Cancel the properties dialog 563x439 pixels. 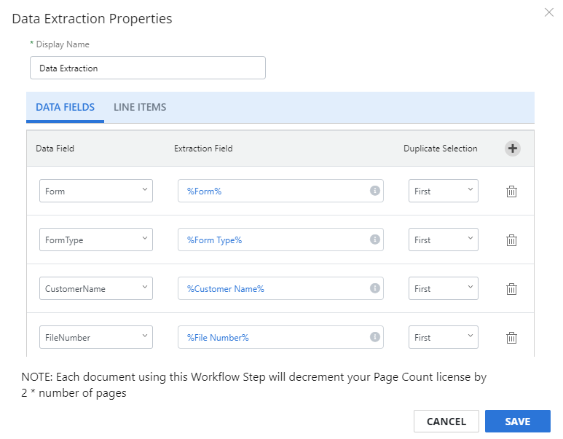pyautogui.click(x=446, y=421)
